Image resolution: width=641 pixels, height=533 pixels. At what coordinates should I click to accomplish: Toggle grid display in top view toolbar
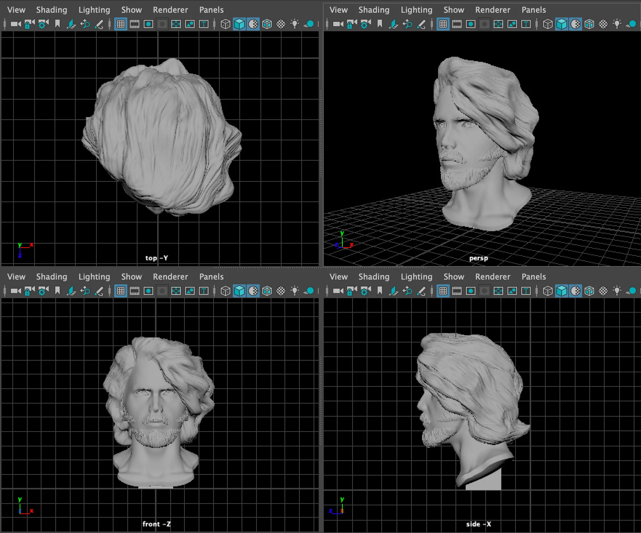tap(121, 24)
